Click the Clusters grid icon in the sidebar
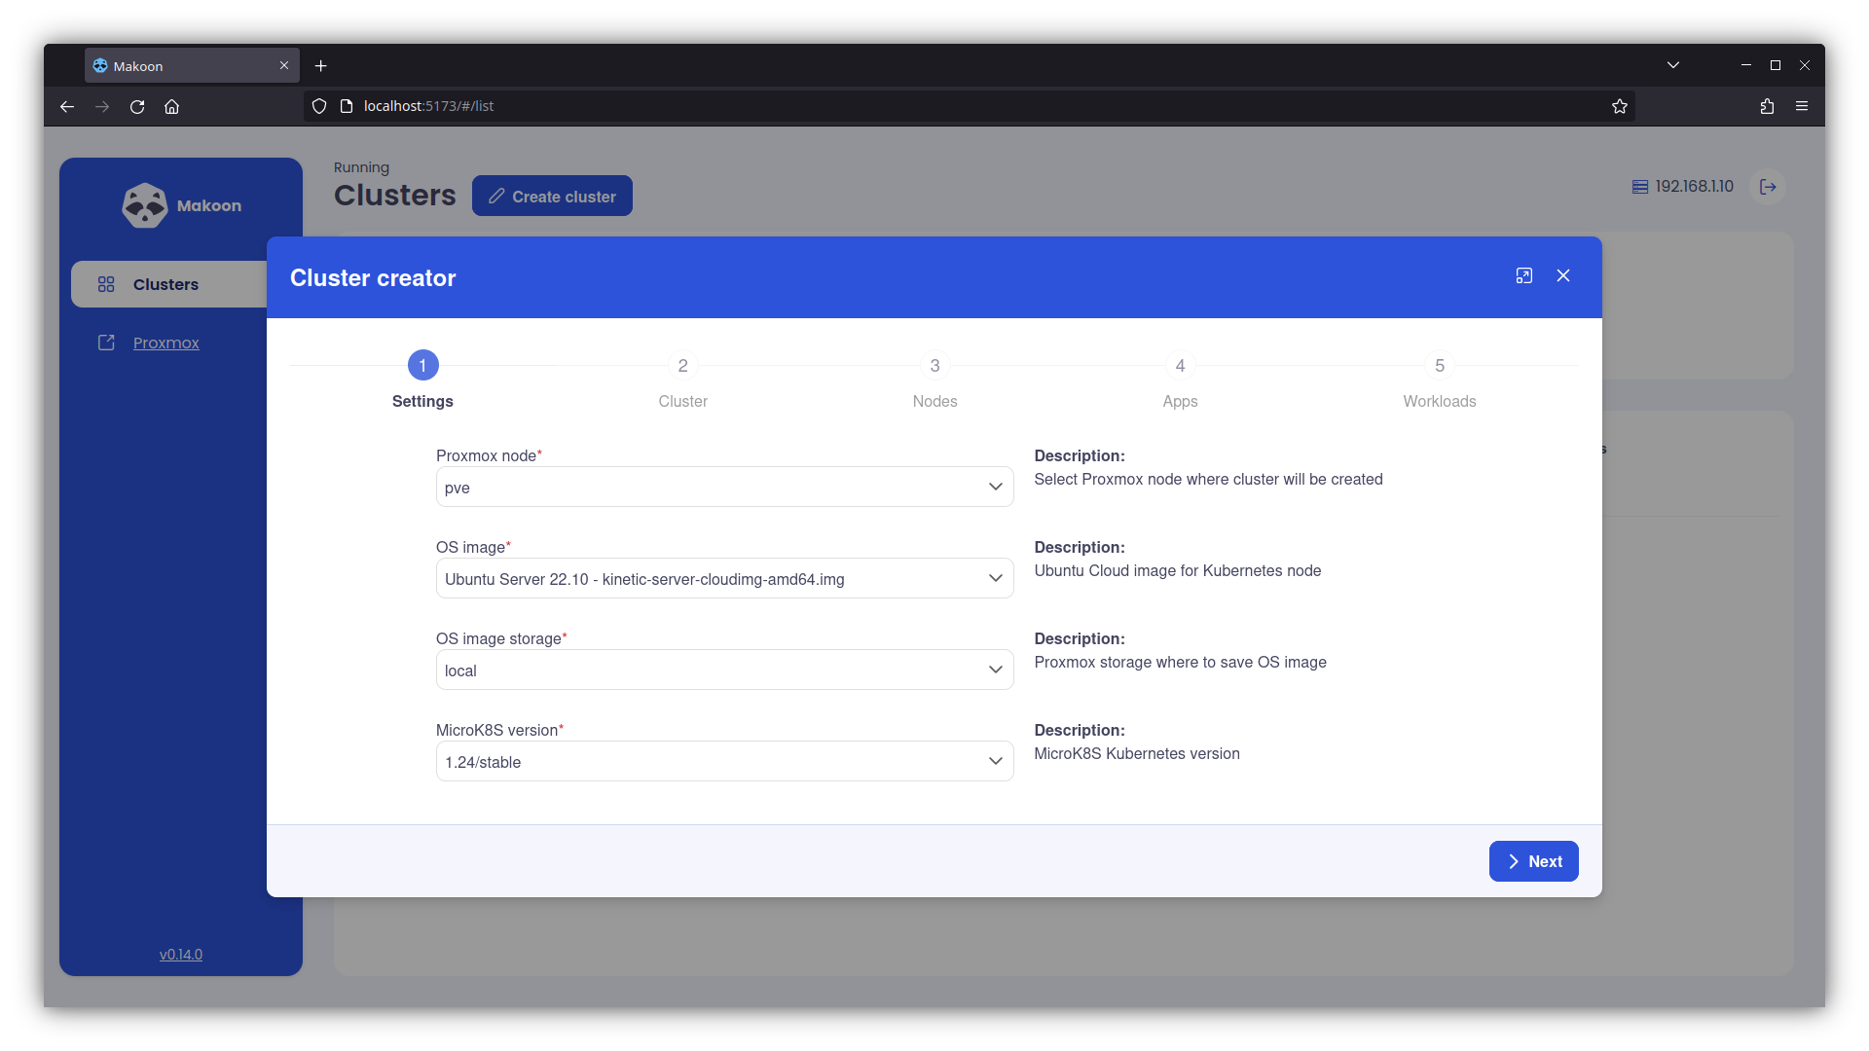This screenshot has width=1869, height=1051. point(106,284)
